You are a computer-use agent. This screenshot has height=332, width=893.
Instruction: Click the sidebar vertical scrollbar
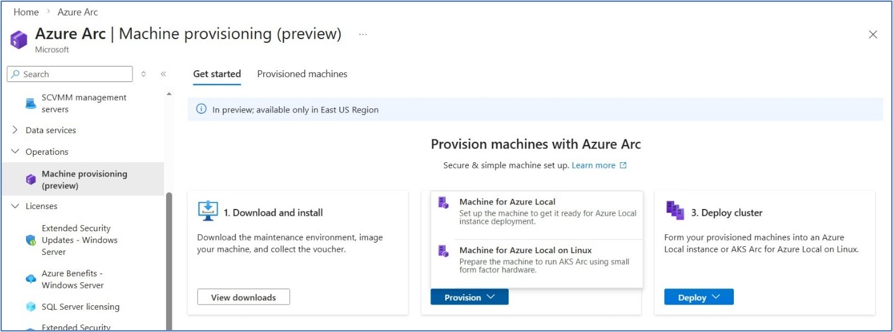(x=169, y=261)
